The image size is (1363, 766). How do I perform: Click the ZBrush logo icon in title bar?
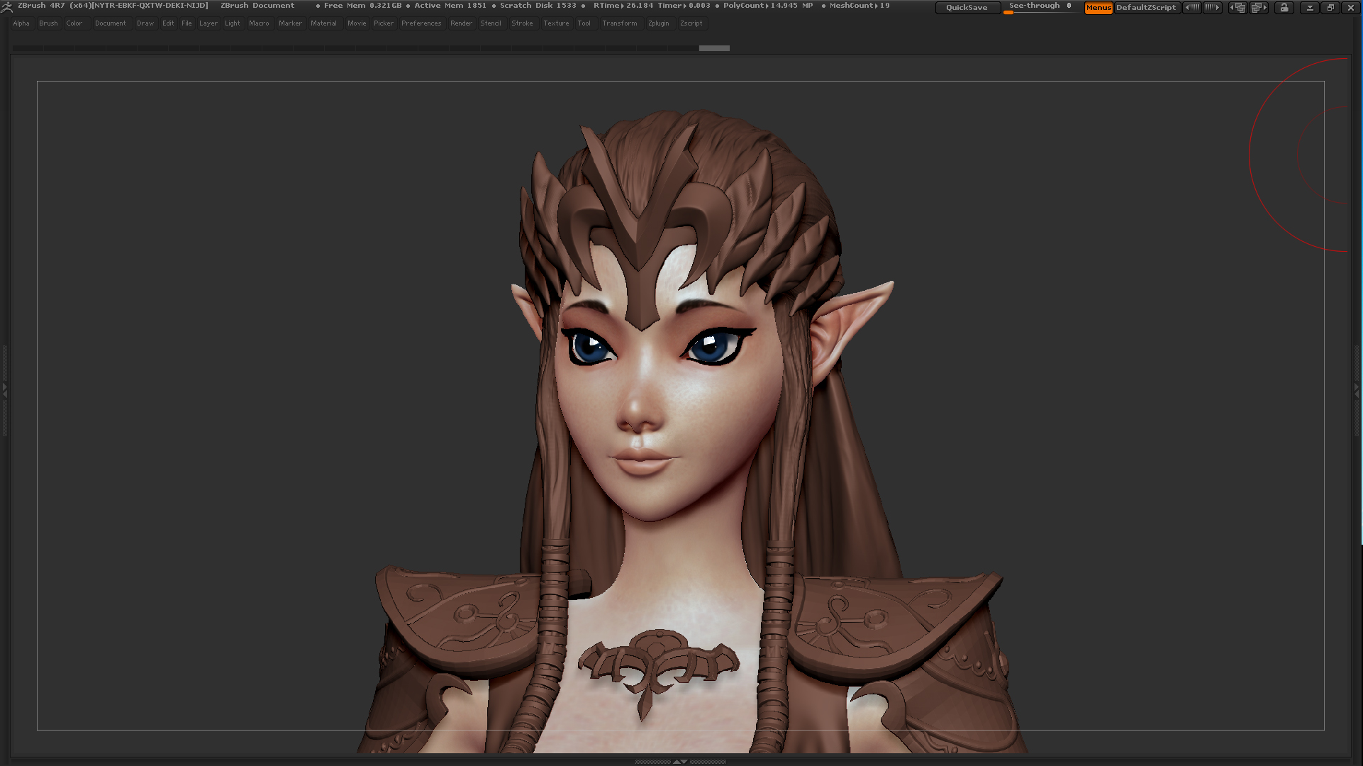6,6
